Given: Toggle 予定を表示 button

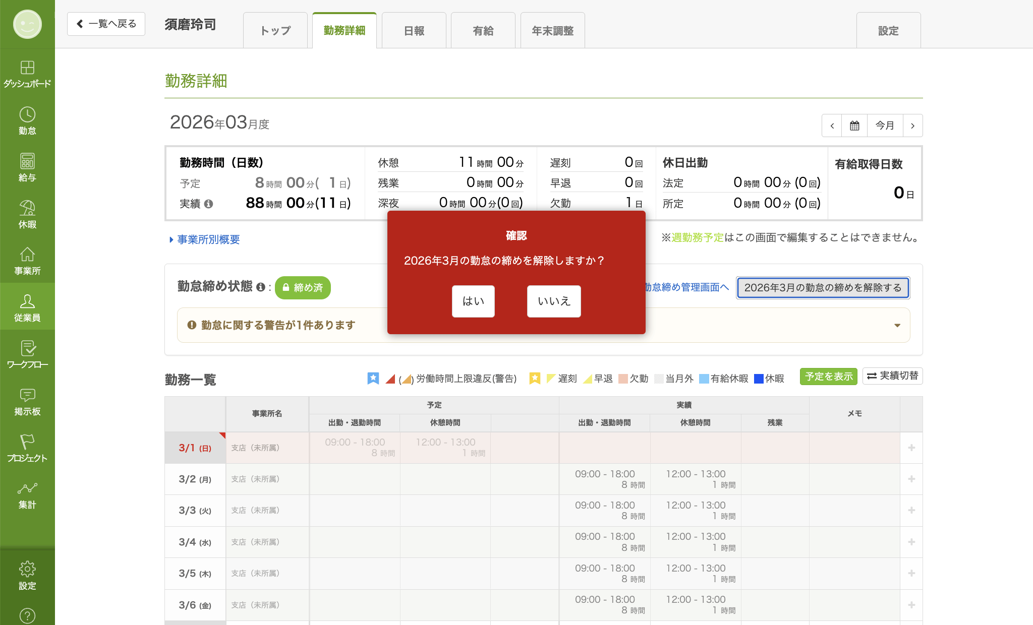Looking at the screenshot, I should 828,377.
